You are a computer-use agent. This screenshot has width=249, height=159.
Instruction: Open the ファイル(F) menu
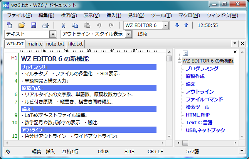[19, 15]
